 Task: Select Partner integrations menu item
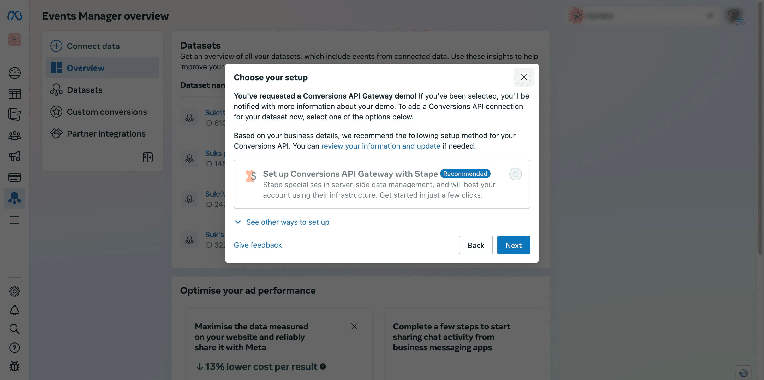pyautogui.click(x=106, y=134)
